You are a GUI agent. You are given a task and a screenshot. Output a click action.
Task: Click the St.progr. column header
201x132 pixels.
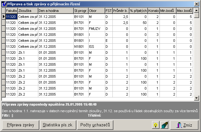click(x=80, y=11)
